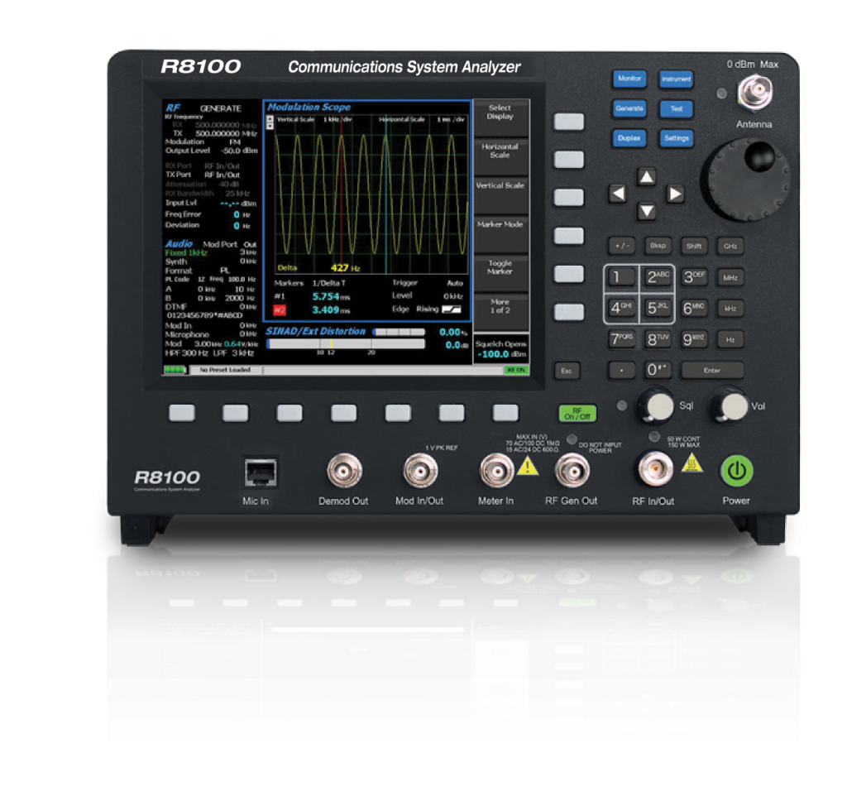Click the left arrow navigation key
847x791 pixels.
618,194
